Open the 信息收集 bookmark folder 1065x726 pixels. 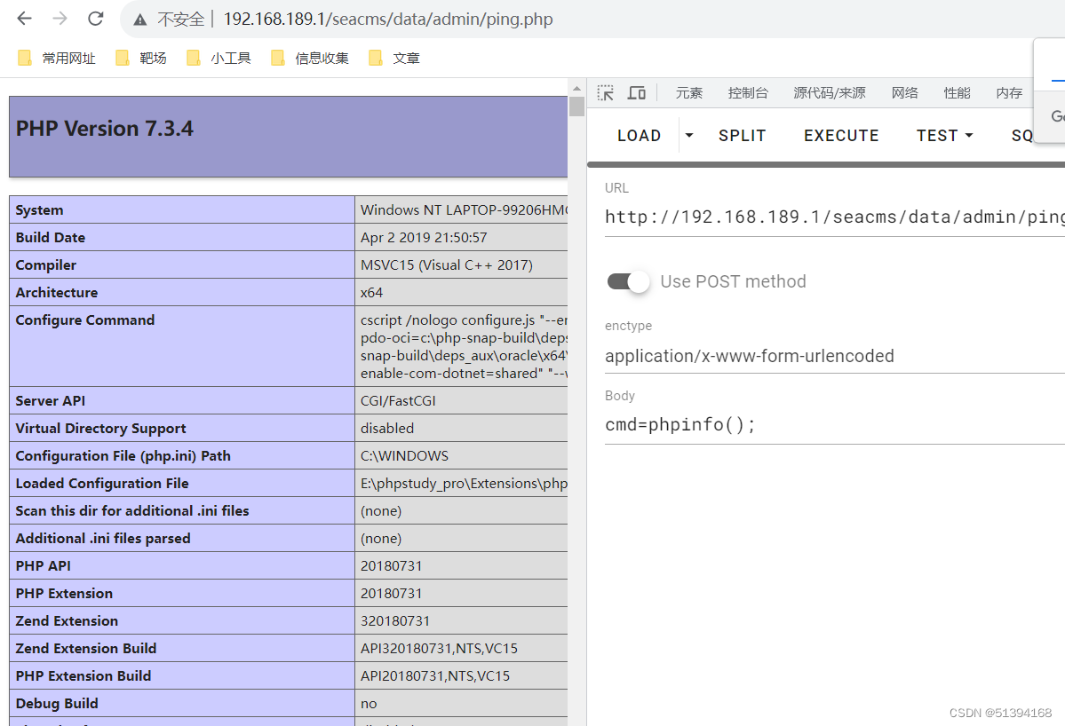(310, 59)
